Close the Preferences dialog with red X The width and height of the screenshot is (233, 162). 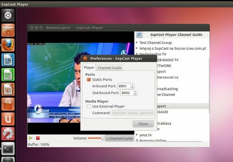tap(85, 59)
